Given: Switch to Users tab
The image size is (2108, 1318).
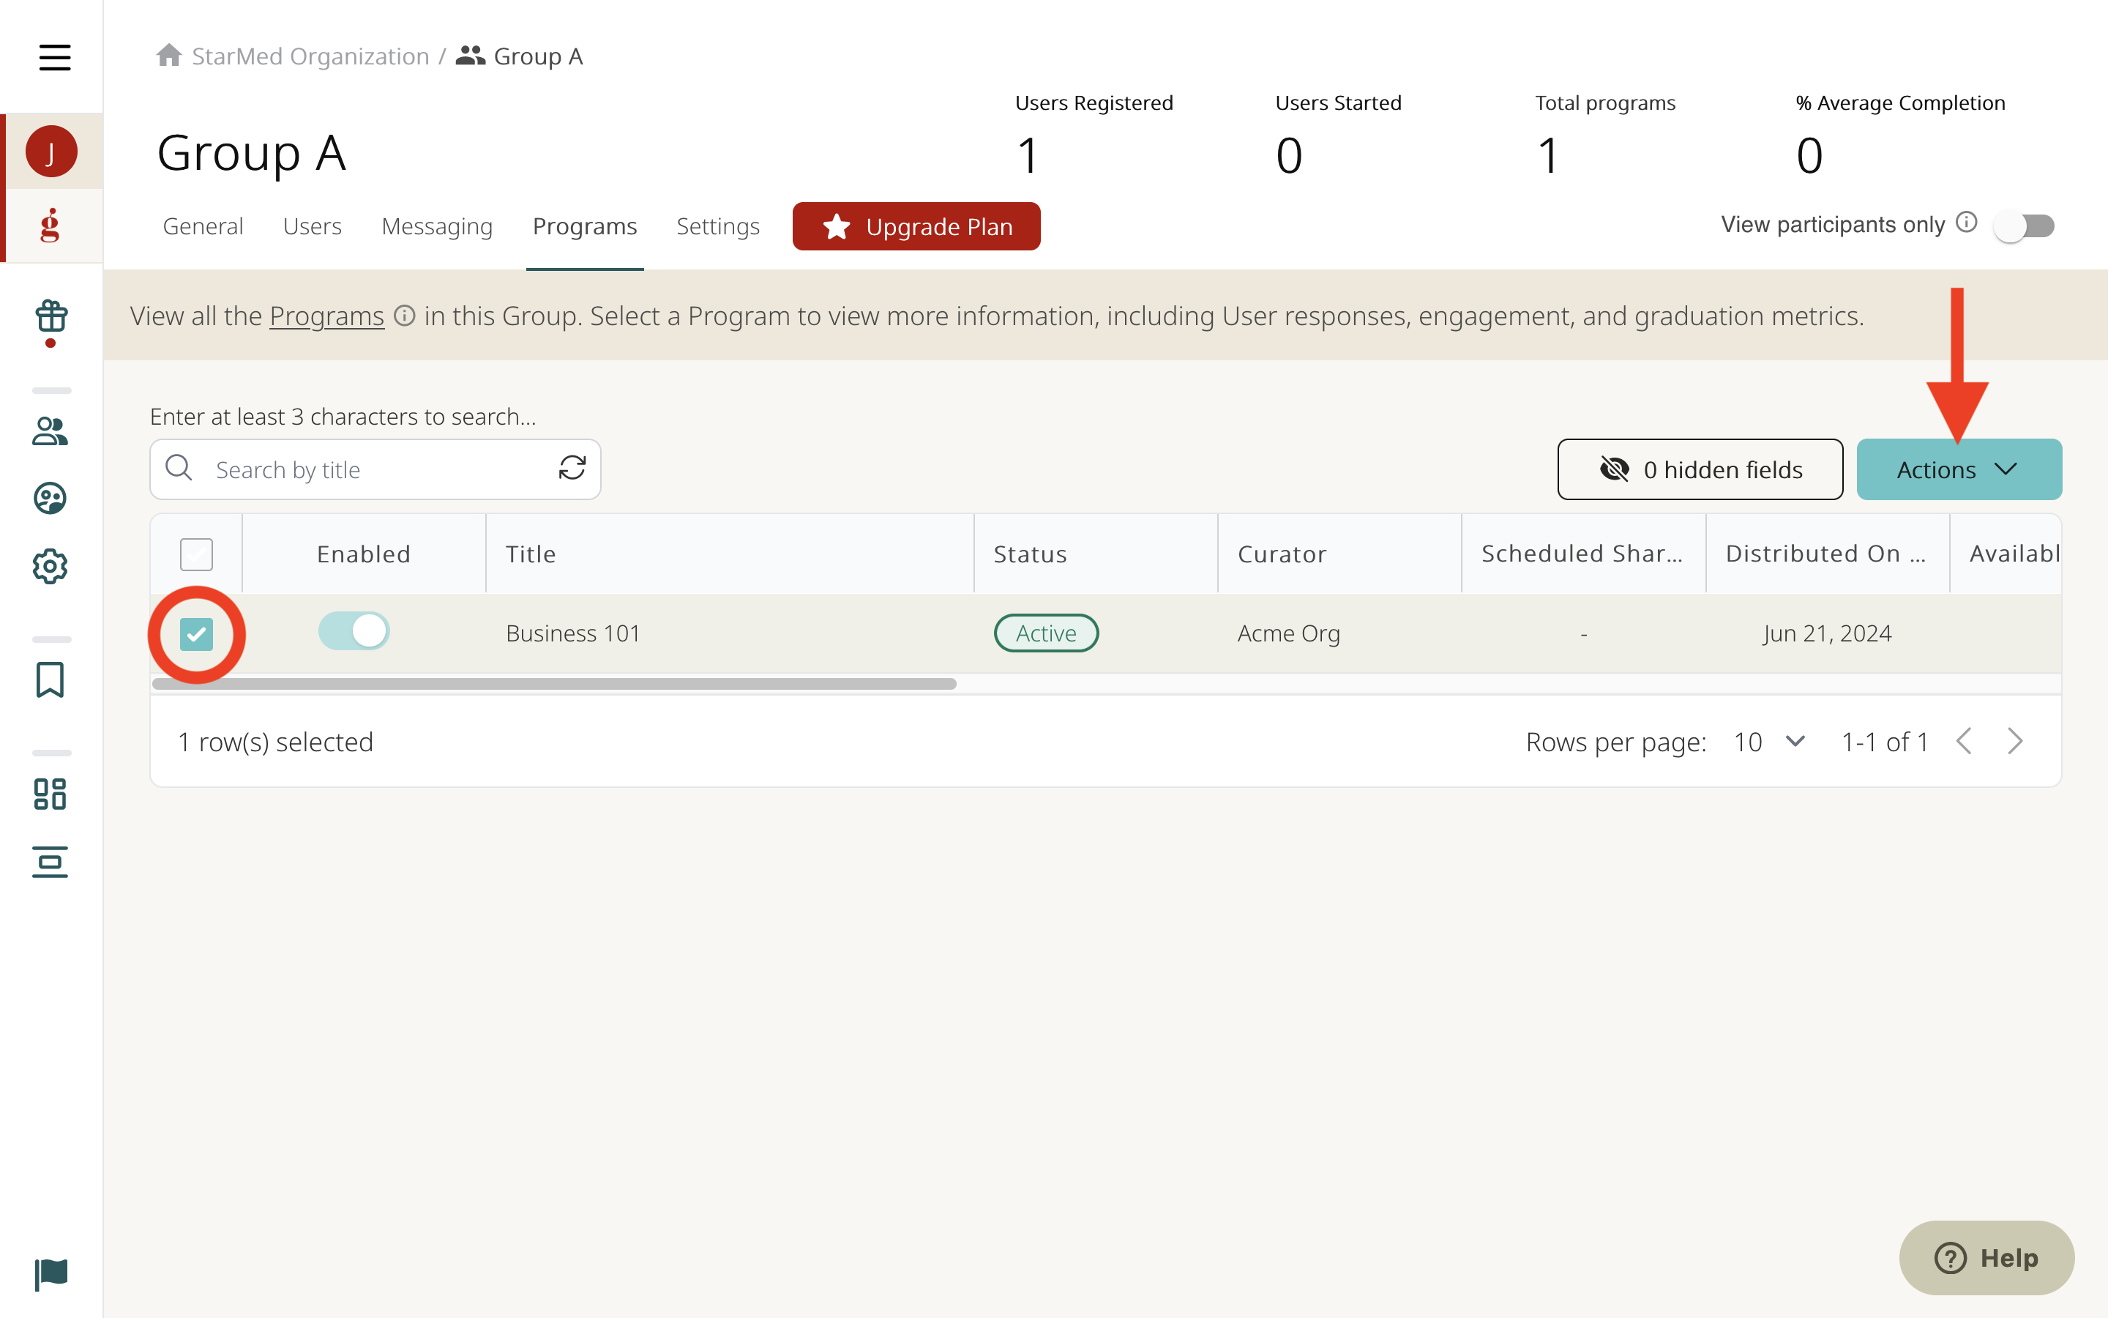Looking at the screenshot, I should (x=312, y=227).
